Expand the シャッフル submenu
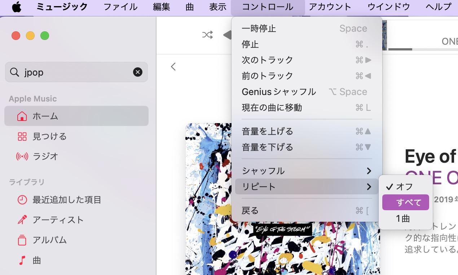458x275 pixels. (x=307, y=171)
